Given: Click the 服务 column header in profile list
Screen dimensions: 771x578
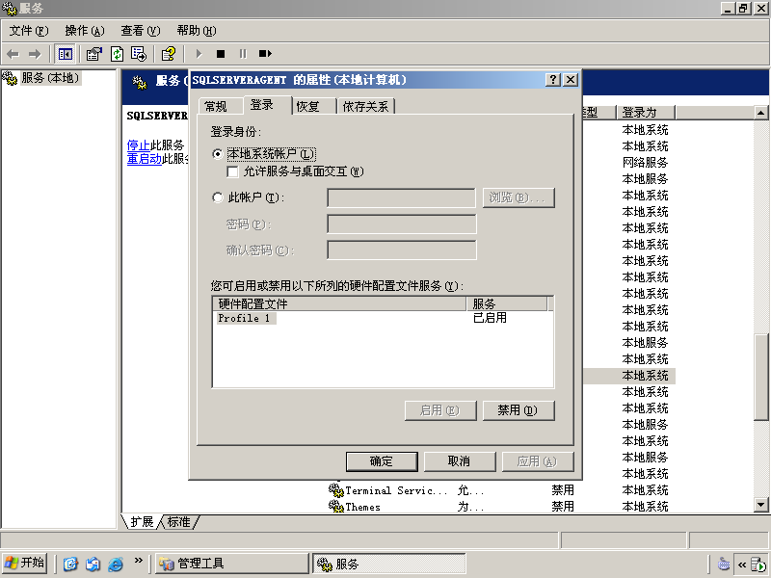Looking at the screenshot, I should click(507, 303).
